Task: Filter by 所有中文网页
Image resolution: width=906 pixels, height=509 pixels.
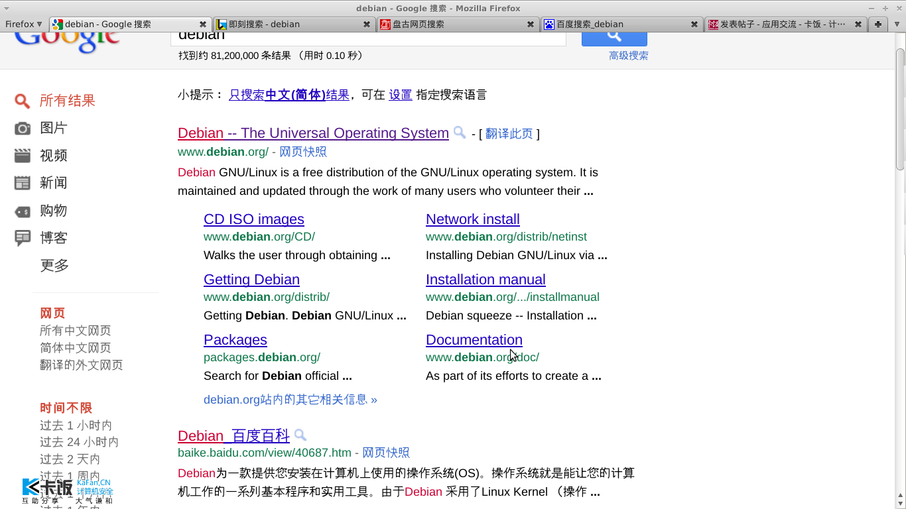Action: pos(76,331)
